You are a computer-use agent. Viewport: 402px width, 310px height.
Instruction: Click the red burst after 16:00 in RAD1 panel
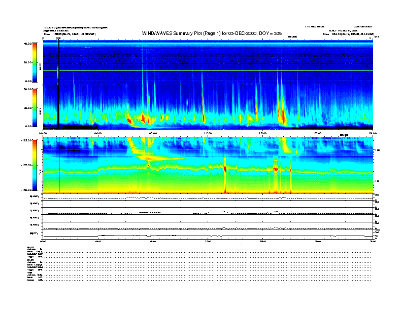pyautogui.click(x=283, y=117)
